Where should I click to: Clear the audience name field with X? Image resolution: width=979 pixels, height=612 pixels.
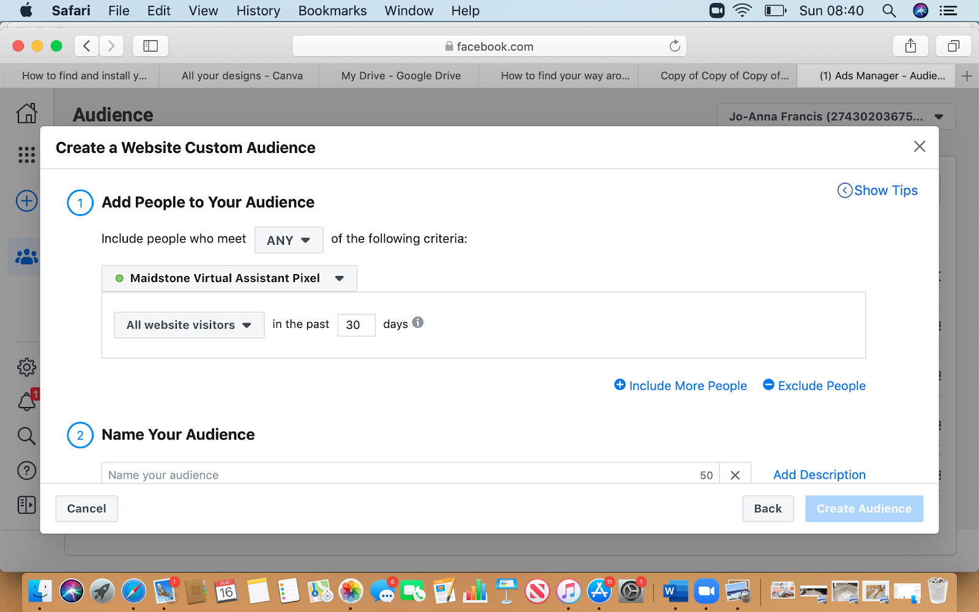point(735,475)
